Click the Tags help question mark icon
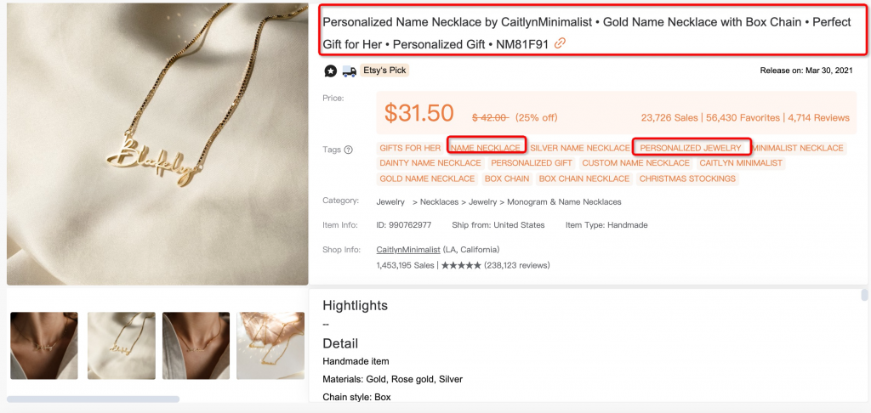 tap(348, 150)
